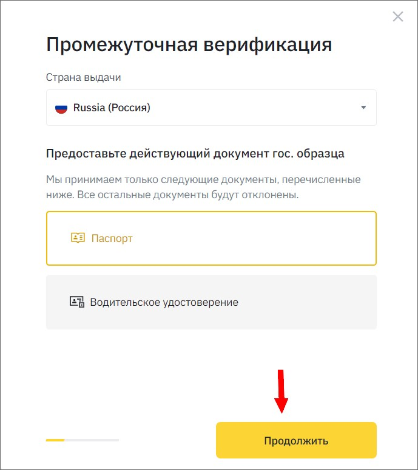Click the yellow filled progress segment
This screenshot has width=418, height=470.
coord(55,440)
